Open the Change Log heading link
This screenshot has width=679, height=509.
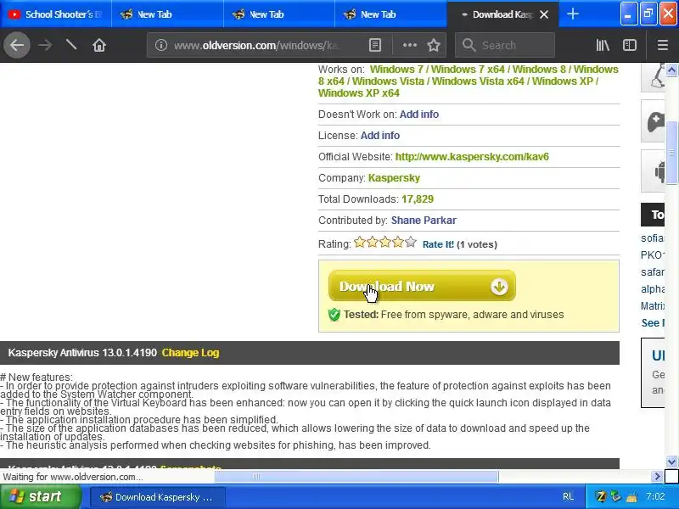click(190, 353)
